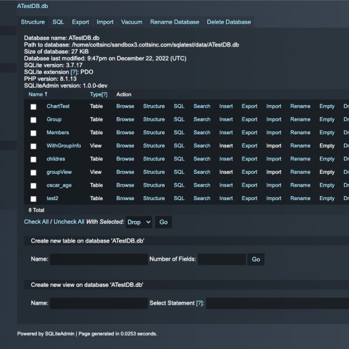The image size is (349, 349).
Task: Open the Rename Database tab
Action: point(174,22)
